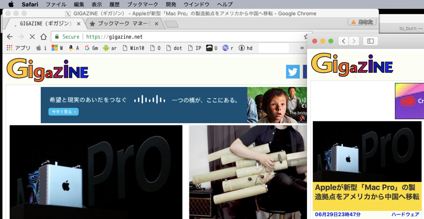Image resolution: width=424 pixels, height=219 pixels.
Task: Open the globe 'r' bookmark
Action: point(228,48)
